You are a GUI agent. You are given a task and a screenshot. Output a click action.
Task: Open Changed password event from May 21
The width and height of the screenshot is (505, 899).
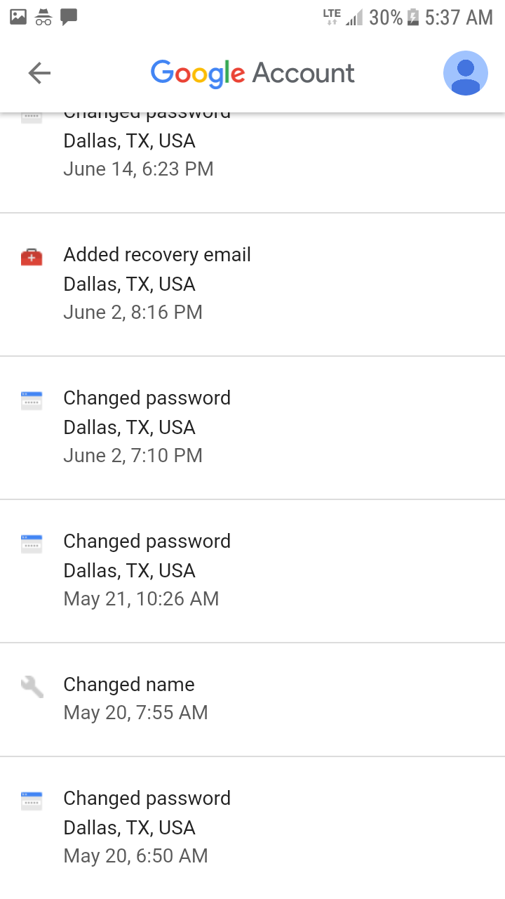(252, 571)
